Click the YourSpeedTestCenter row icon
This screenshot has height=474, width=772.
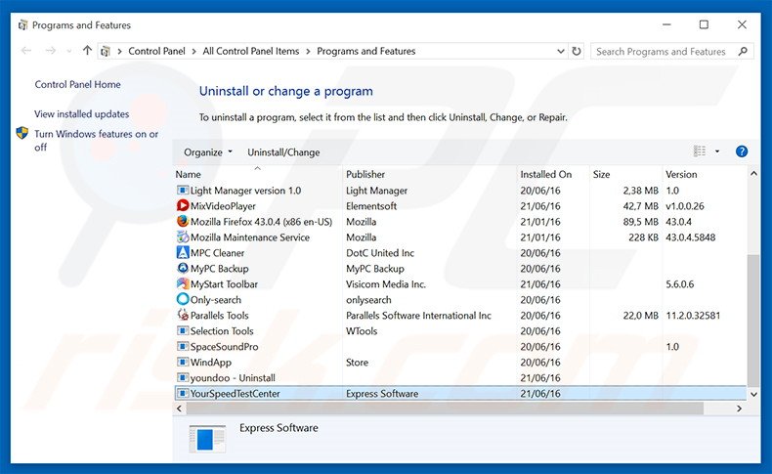click(x=182, y=393)
